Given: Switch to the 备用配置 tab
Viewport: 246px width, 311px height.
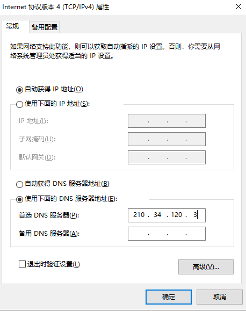Looking at the screenshot, I should pyautogui.click(x=45, y=27).
